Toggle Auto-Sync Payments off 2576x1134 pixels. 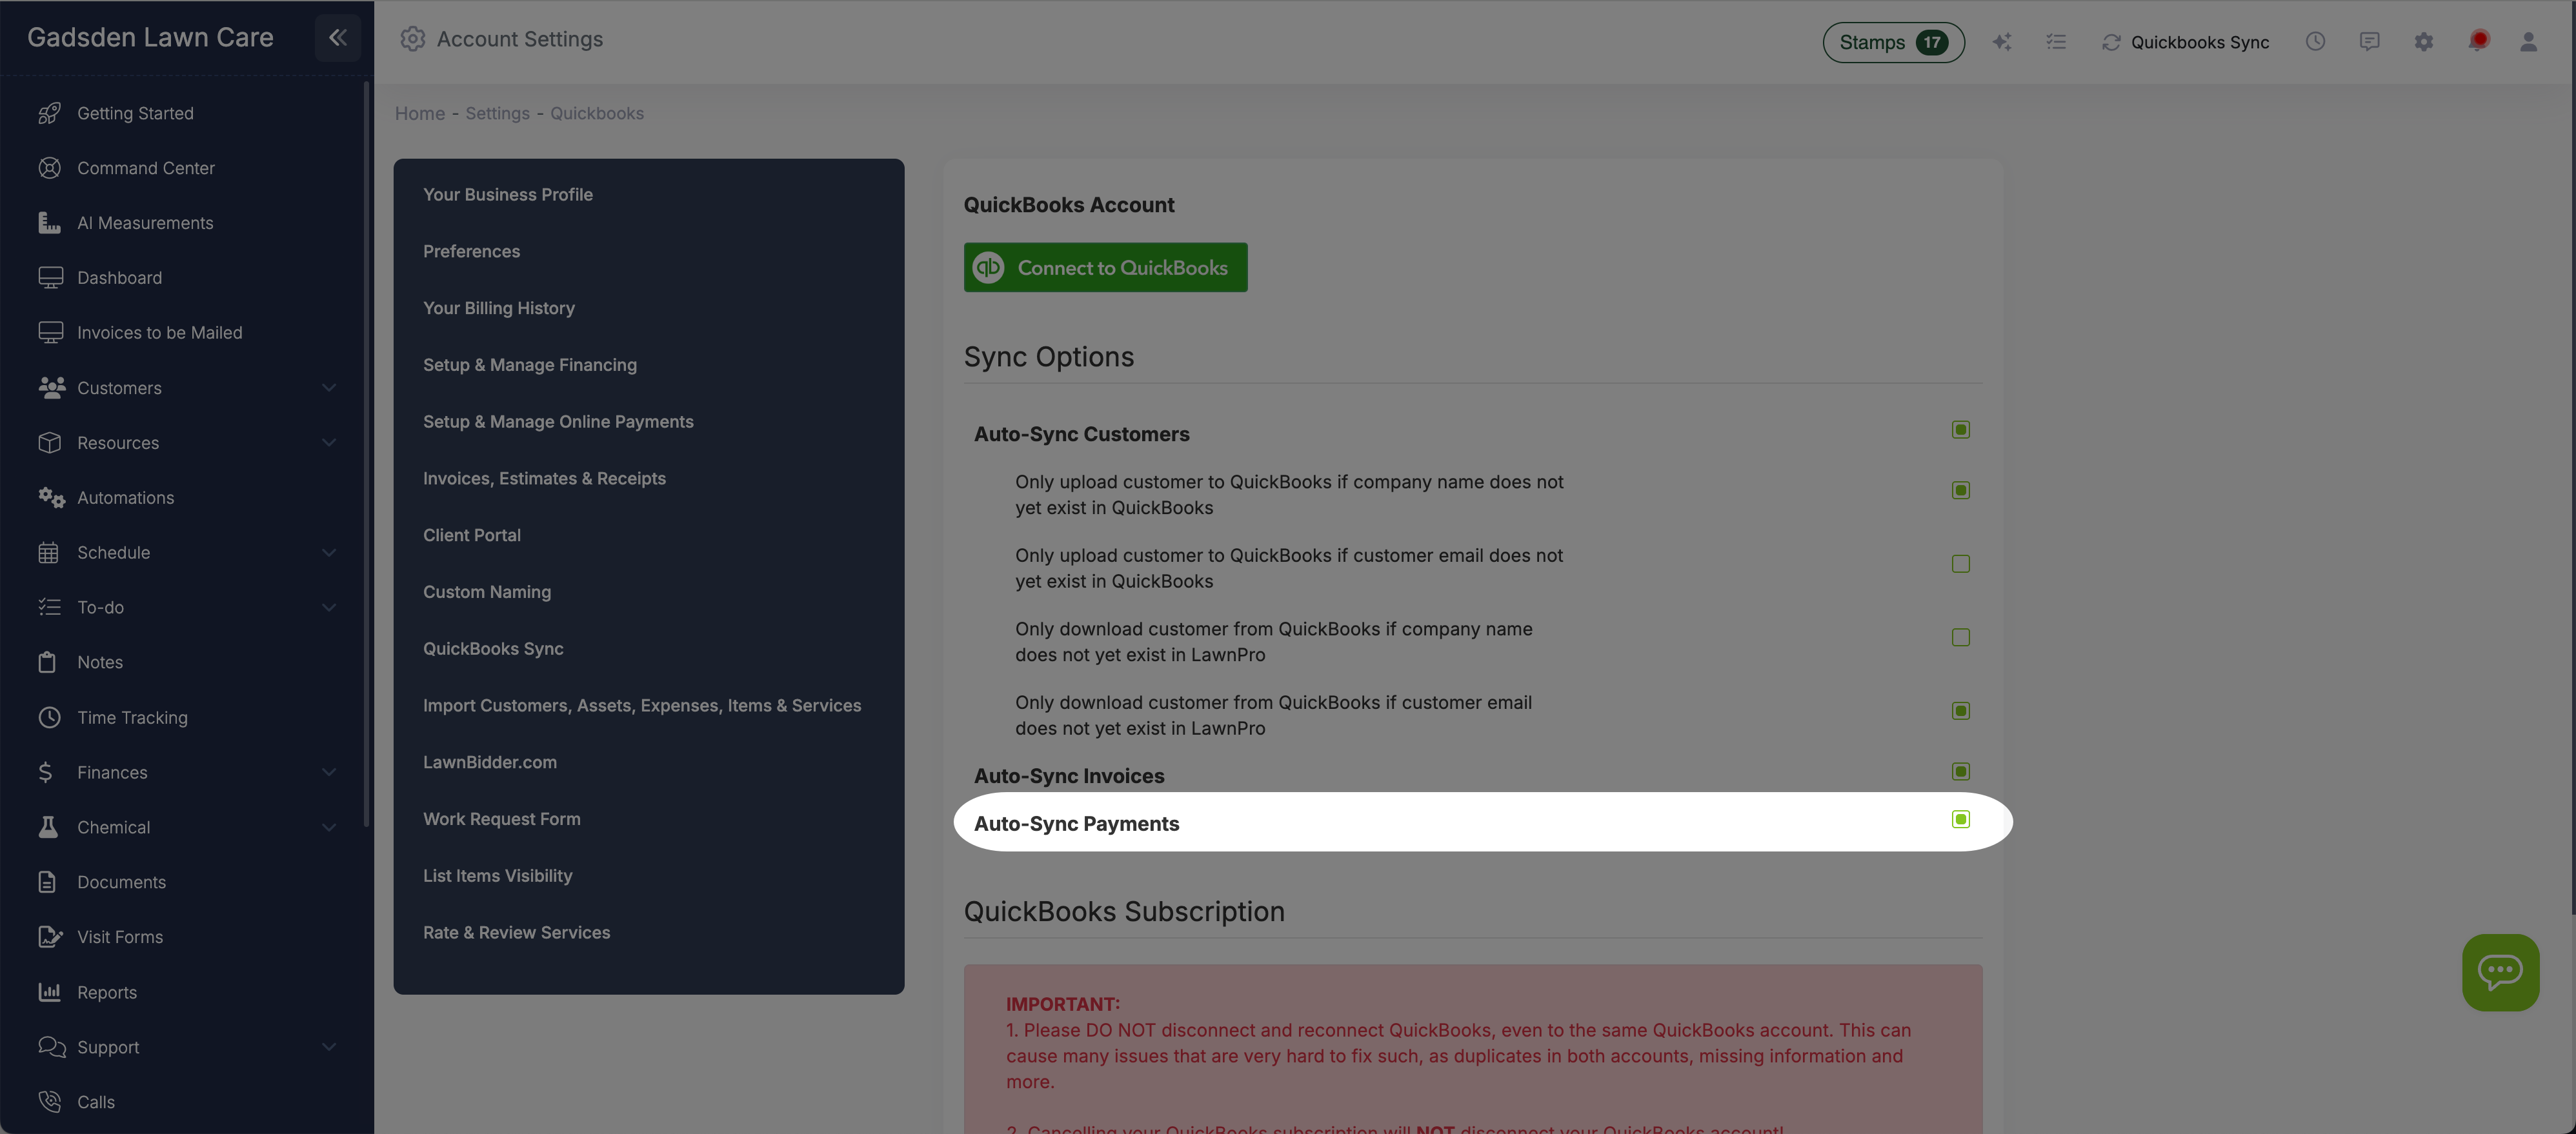click(x=1960, y=819)
